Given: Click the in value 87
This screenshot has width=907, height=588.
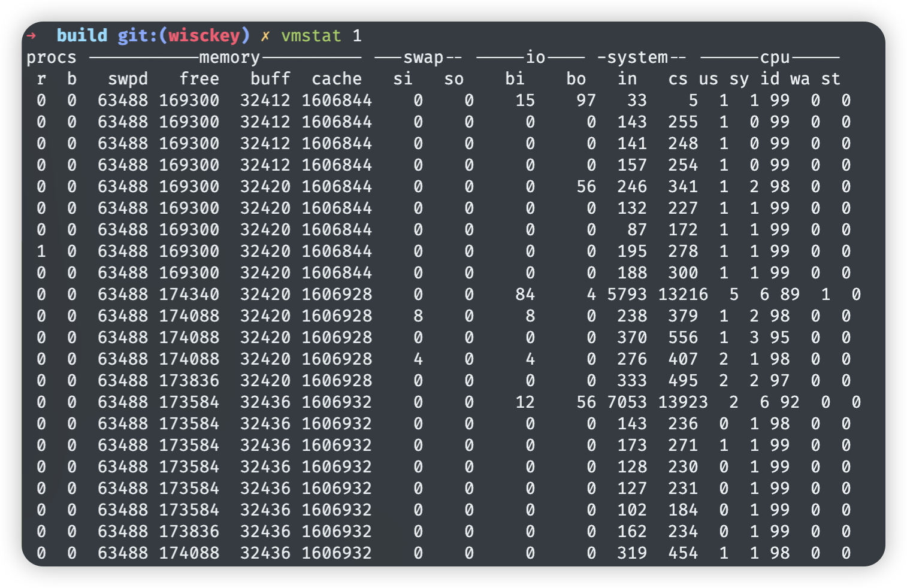Looking at the screenshot, I should click(x=637, y=230).
